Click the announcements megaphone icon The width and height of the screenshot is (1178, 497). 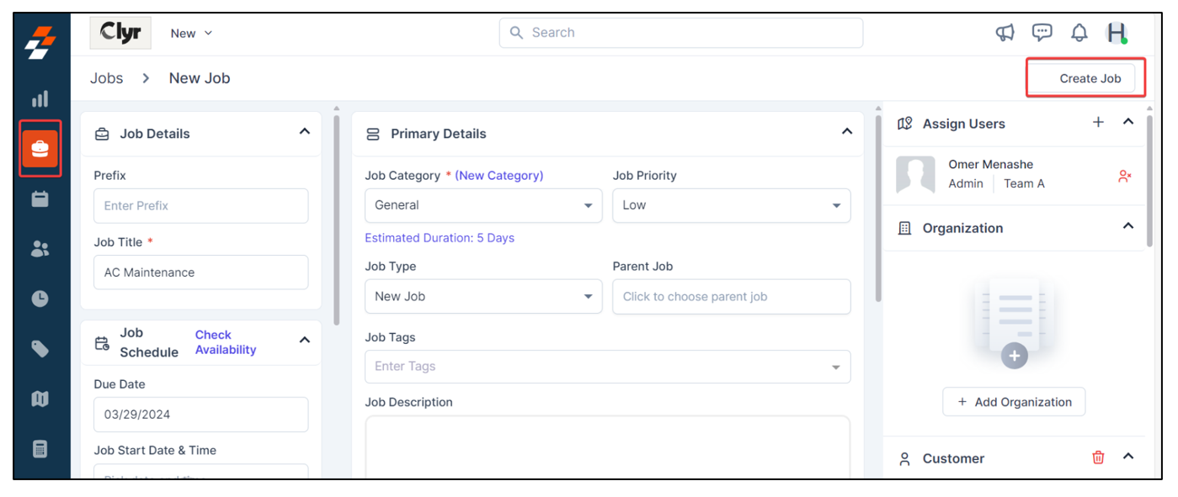tap(1005, 33)
